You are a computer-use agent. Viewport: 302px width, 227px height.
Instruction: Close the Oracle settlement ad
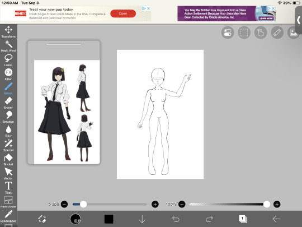pyautogui.click(x=273, y=8)
